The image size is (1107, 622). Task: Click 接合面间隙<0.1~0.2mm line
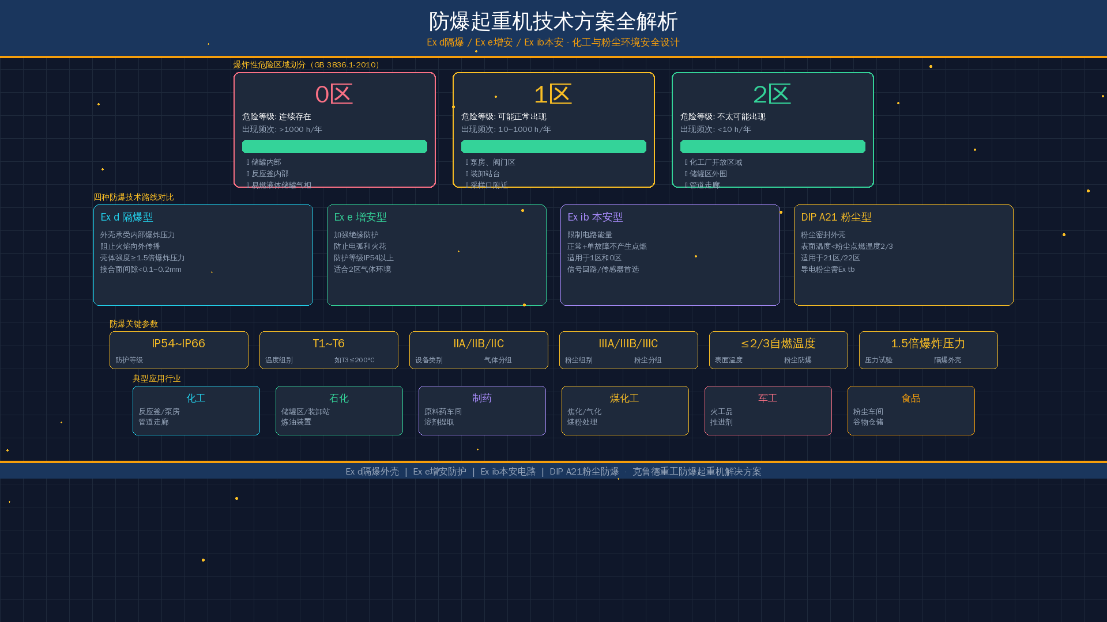141,270
